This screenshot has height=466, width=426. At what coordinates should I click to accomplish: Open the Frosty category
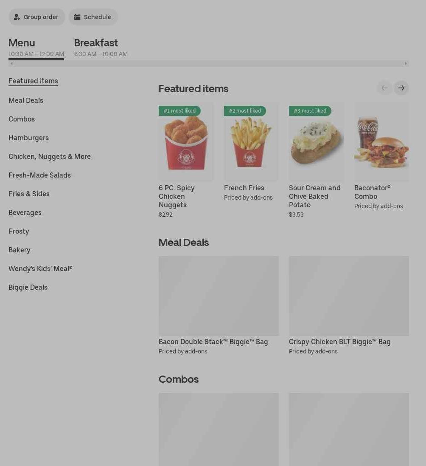click(x=19, y=231)
